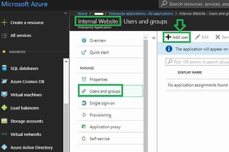This screenshot has height=152, width=229.
Task: Click the Azure Active Directory icon
Action: point(4,147)
